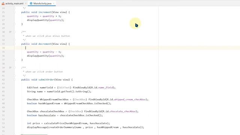Fold the order button doc comment
The image size is (240, 135).
coord(14,67)
